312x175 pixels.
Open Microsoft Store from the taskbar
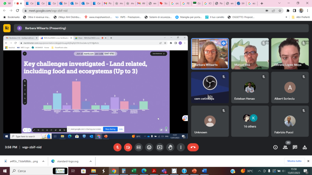click(x=83, y=171)
